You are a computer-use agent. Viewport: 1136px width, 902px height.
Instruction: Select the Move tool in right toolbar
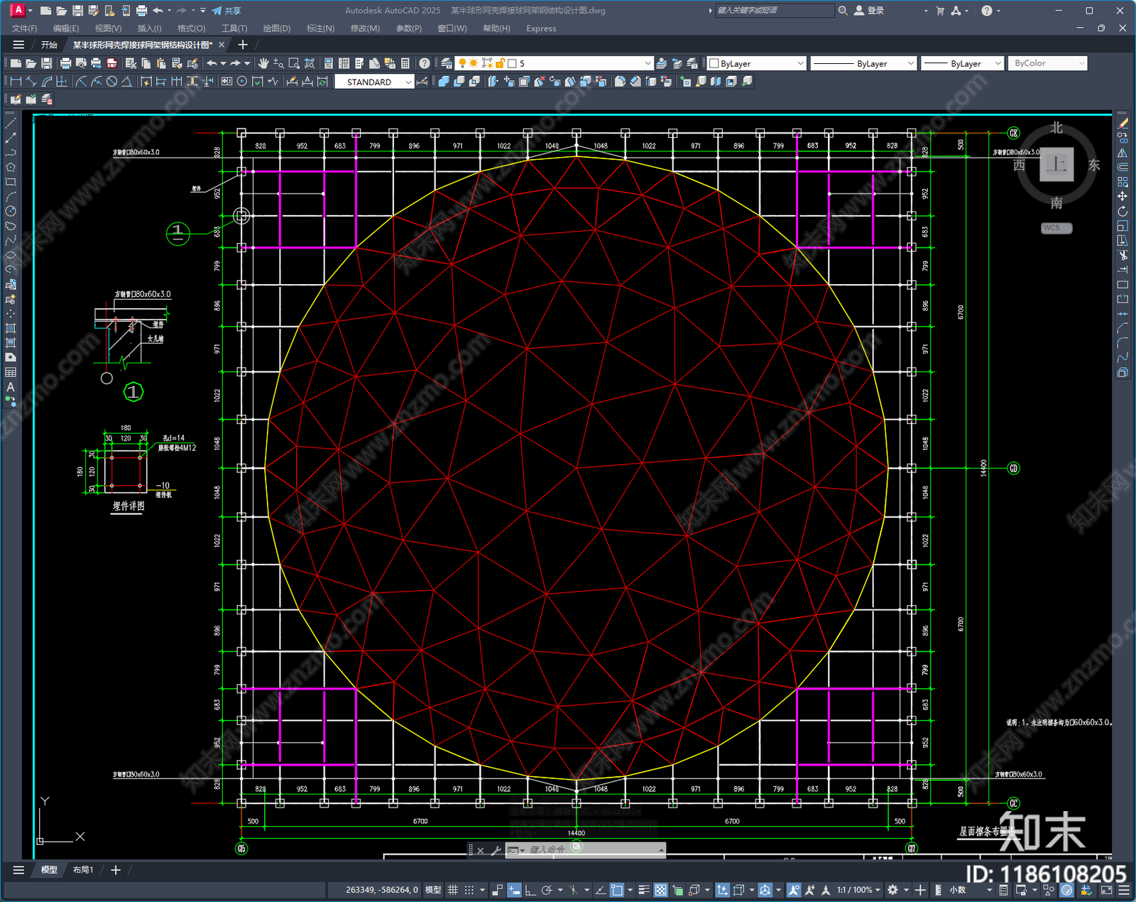coord(1123,196)
